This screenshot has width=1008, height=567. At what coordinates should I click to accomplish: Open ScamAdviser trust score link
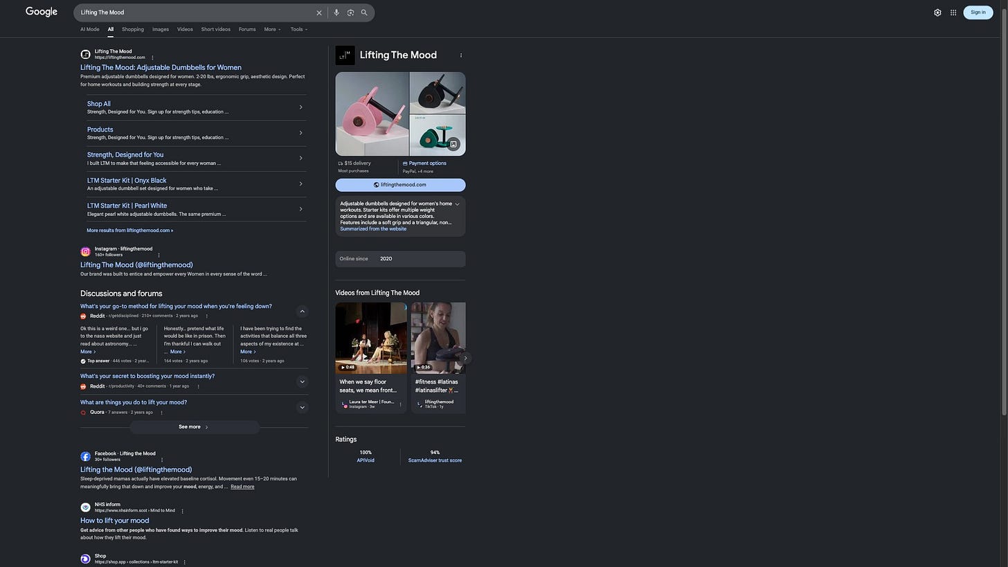pos(435,460)
